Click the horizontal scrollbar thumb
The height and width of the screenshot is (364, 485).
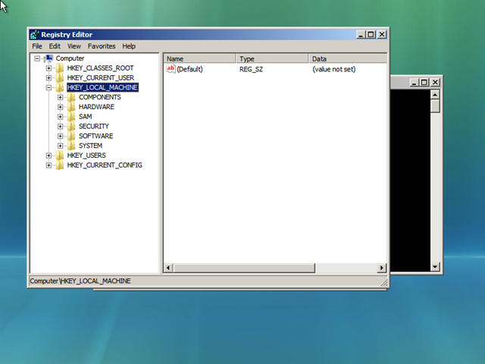click(244, 268)
